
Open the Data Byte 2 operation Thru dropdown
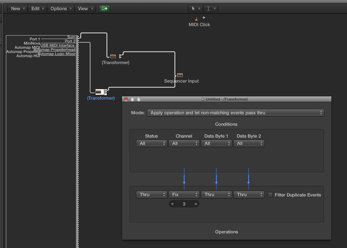point(249,195)
